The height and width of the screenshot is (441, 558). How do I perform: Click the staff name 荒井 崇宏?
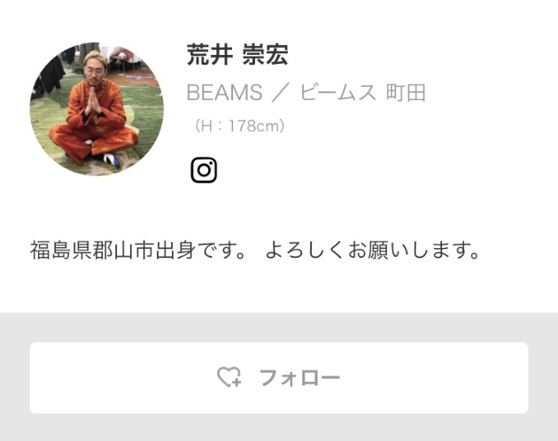237,54
